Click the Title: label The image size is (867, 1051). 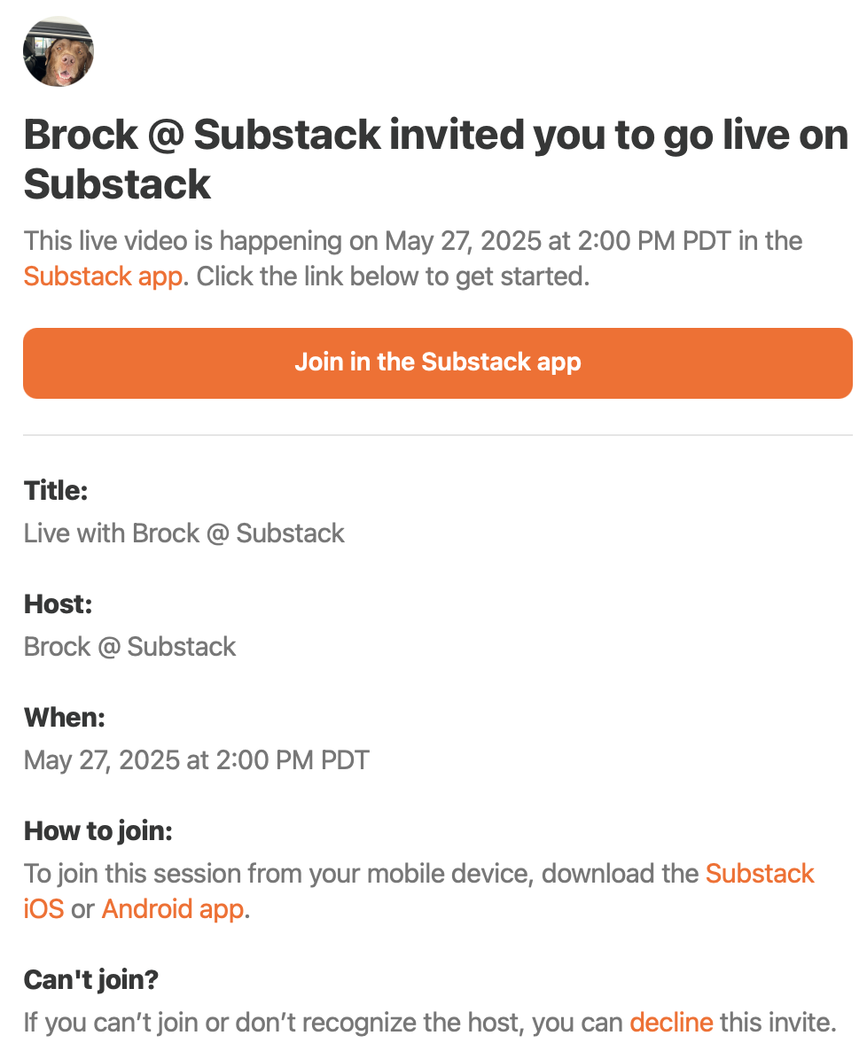tap(57, 491)
